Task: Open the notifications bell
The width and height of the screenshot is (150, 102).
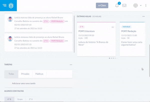Action: pyautogui.click(x=117, y=5)
